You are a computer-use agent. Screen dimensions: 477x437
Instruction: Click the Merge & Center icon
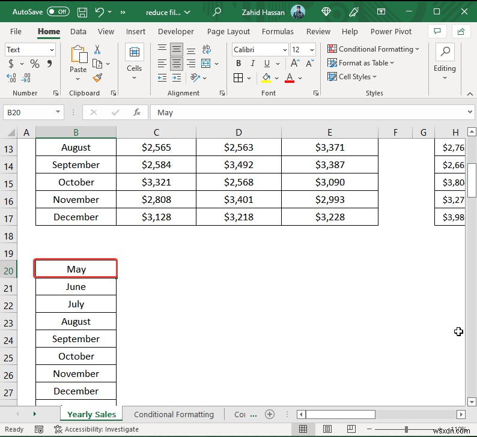(205, 64)
